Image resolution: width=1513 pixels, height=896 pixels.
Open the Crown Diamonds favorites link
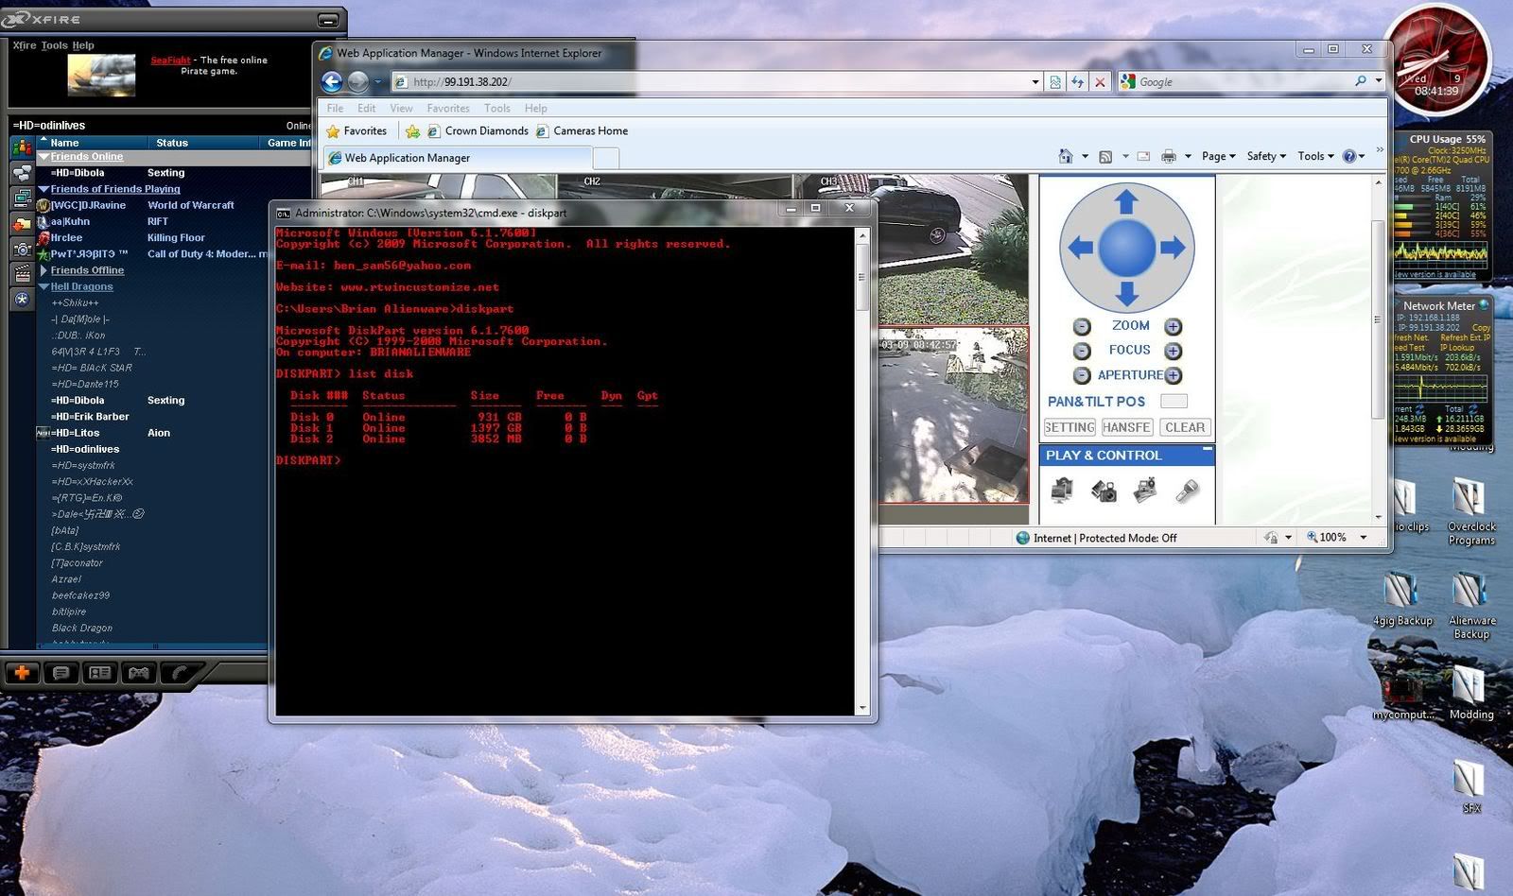pyautogui.click(x=478, y=131)
